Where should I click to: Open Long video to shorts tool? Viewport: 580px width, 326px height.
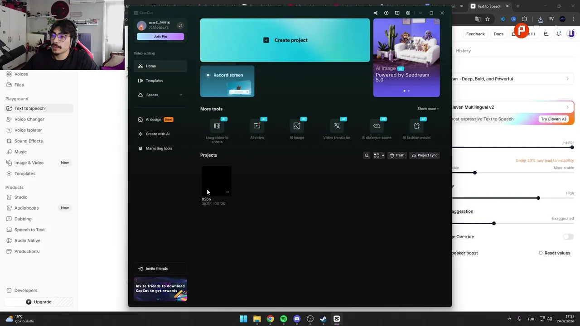[217, 130]
